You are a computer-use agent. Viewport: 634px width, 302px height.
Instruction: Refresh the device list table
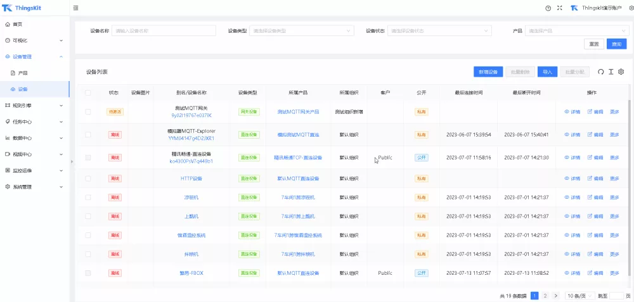coord(601,72)
